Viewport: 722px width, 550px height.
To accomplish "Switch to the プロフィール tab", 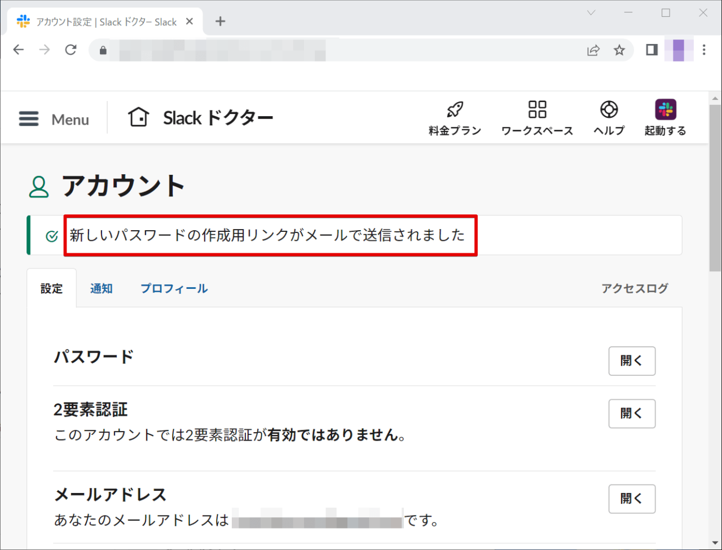I will coord(174,288).
